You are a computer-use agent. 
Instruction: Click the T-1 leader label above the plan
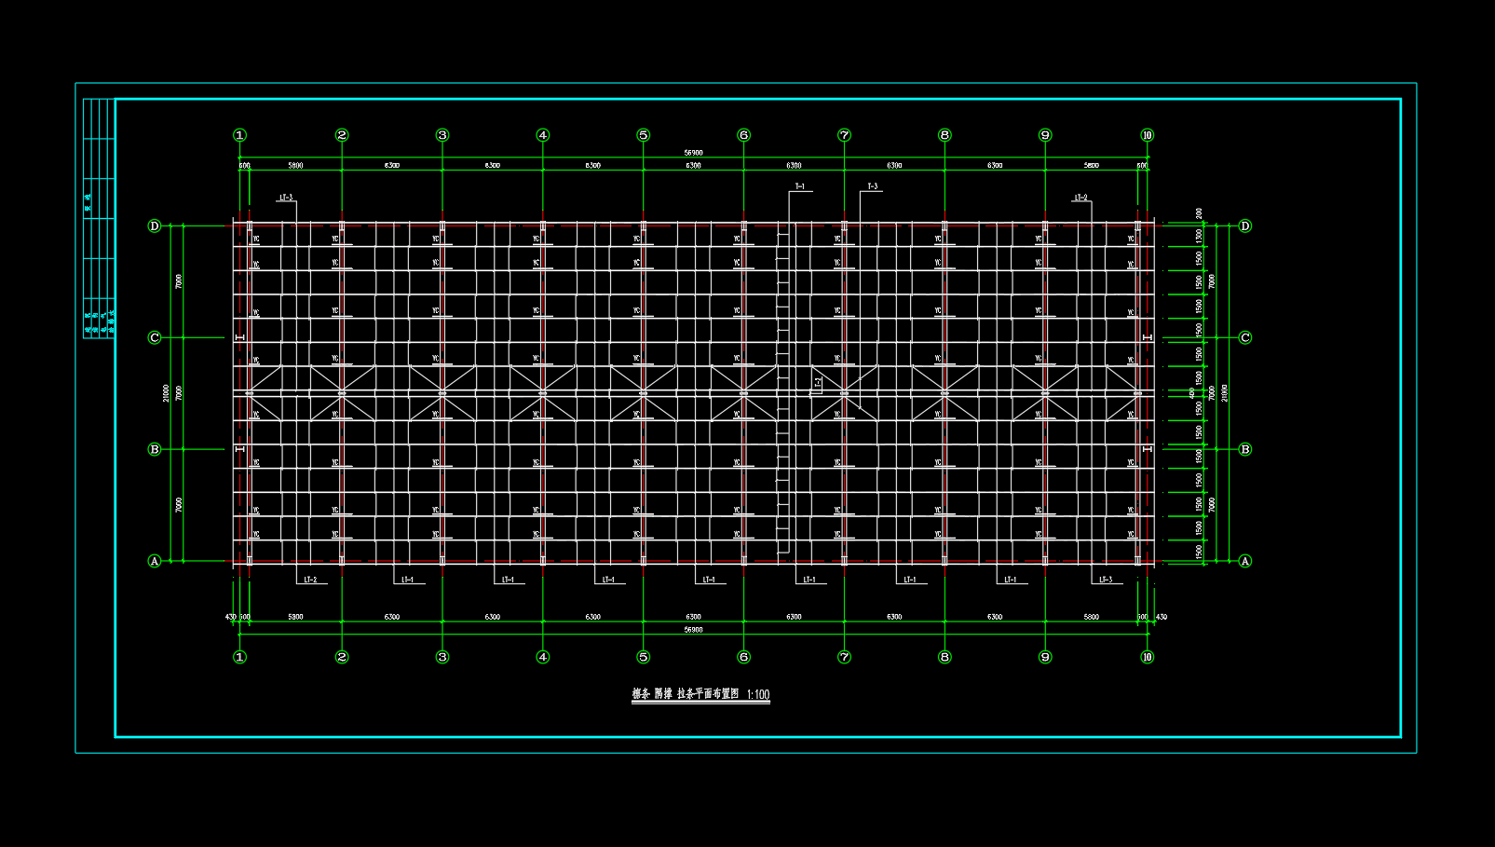pyautogui.click(x=800, y=186)
